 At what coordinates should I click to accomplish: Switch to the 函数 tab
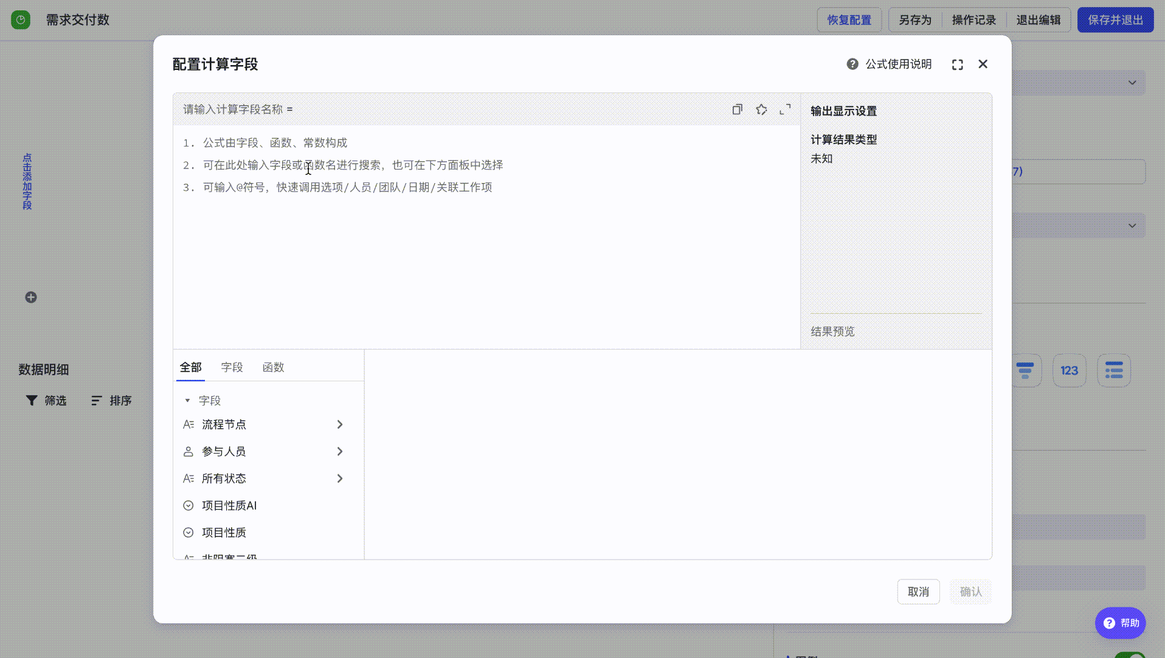pos(273,367)
